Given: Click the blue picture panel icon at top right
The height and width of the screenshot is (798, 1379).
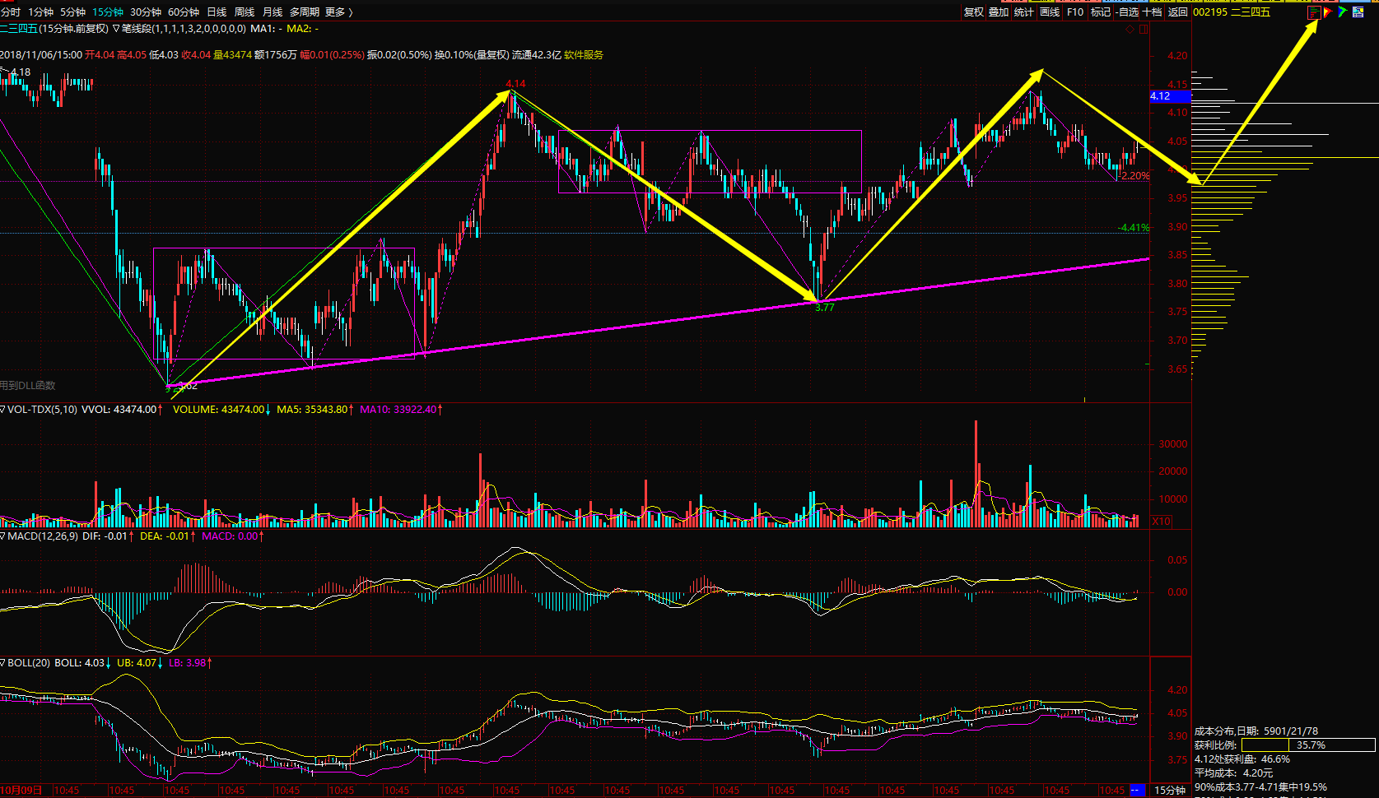Looking at the screenshot, I should (1358, 12).
